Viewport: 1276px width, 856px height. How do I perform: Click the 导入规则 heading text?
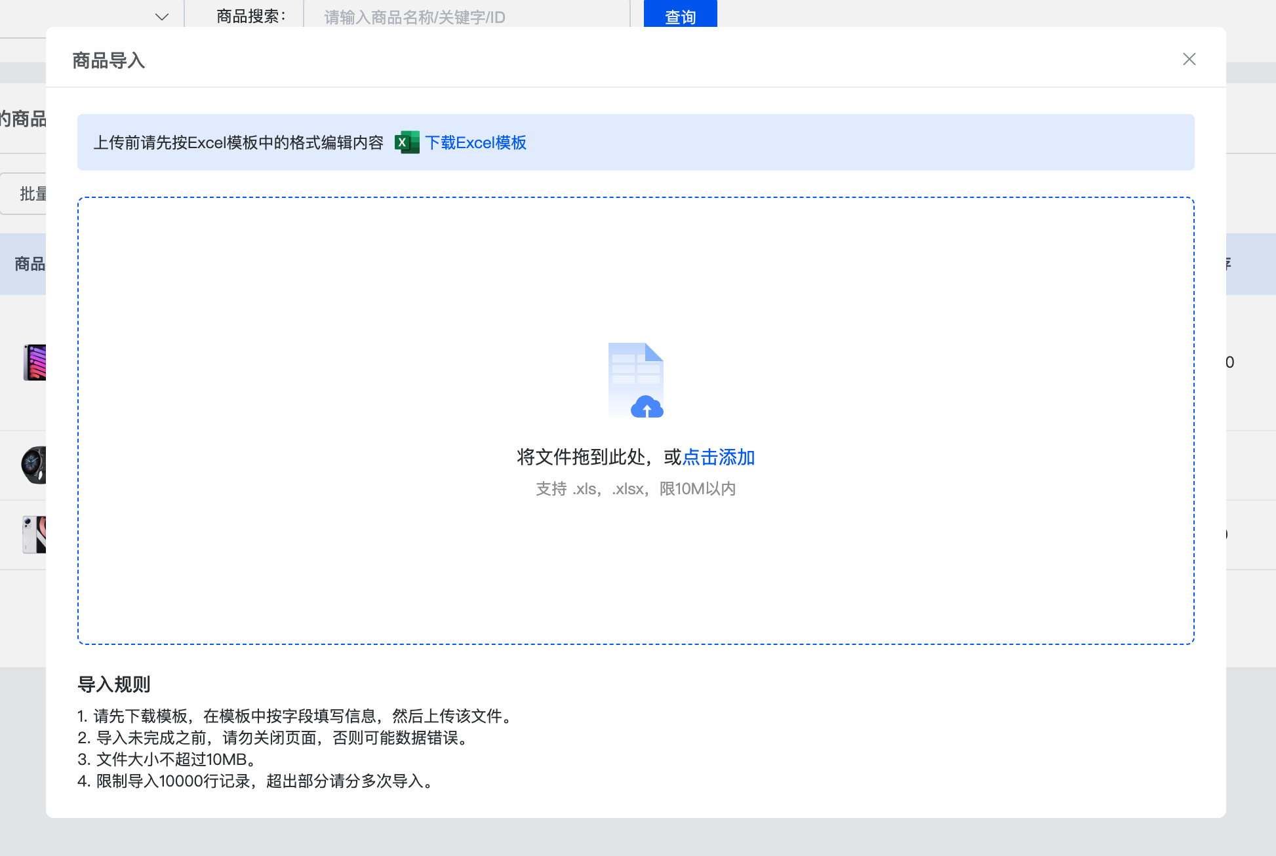pyautogui.click(x=114, y=684)
